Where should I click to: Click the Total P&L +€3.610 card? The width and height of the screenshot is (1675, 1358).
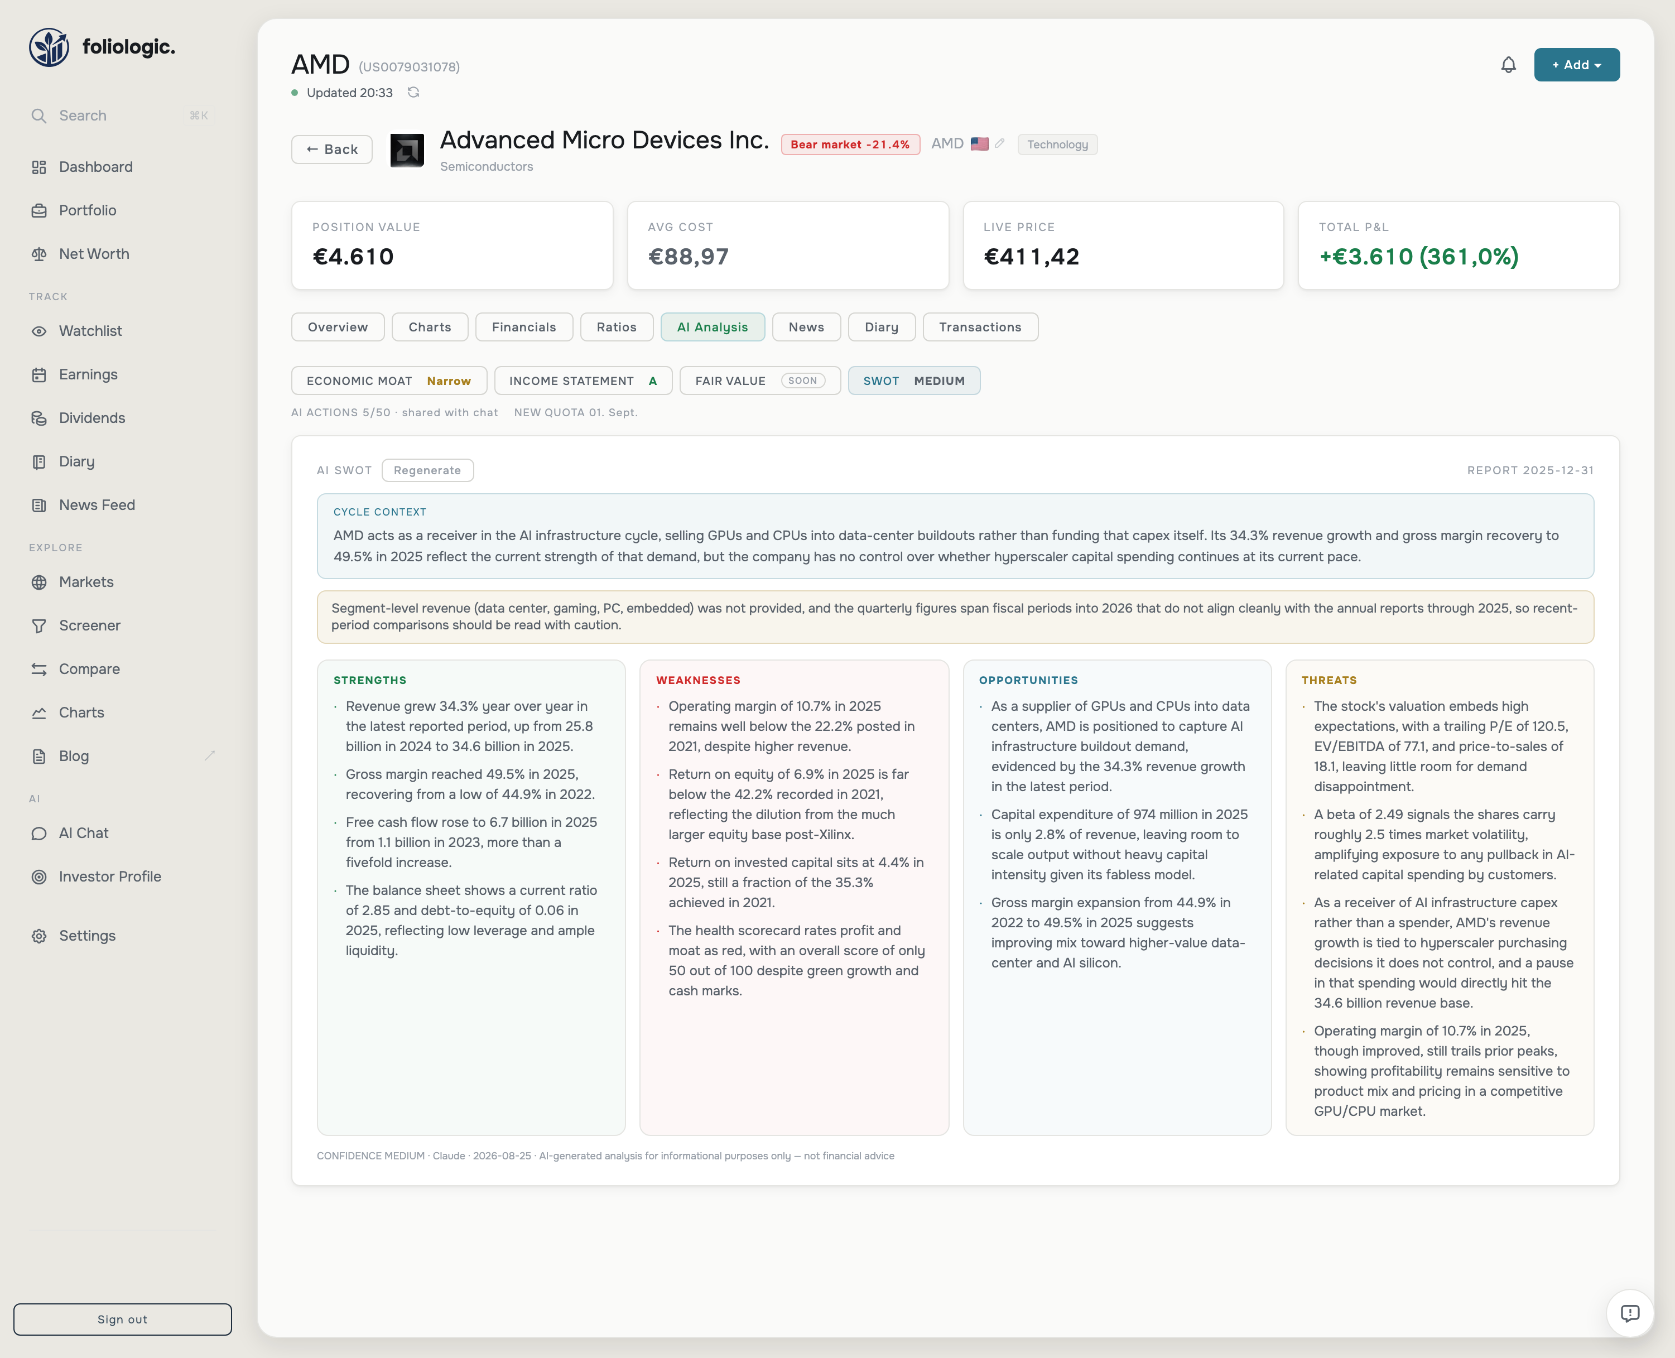(x=1459, y=245)
